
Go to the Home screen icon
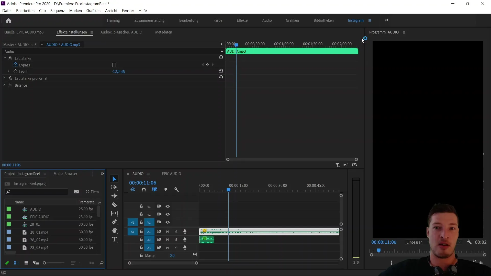[x=8, y=20]
